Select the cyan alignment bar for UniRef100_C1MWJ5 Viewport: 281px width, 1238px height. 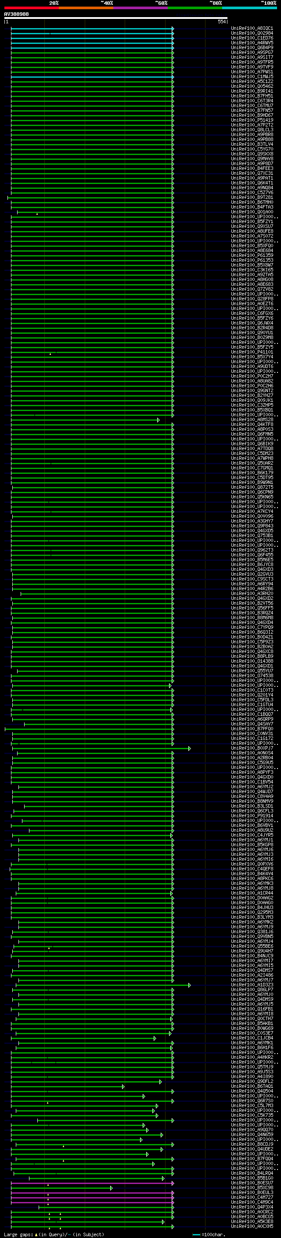click(92, 77)
